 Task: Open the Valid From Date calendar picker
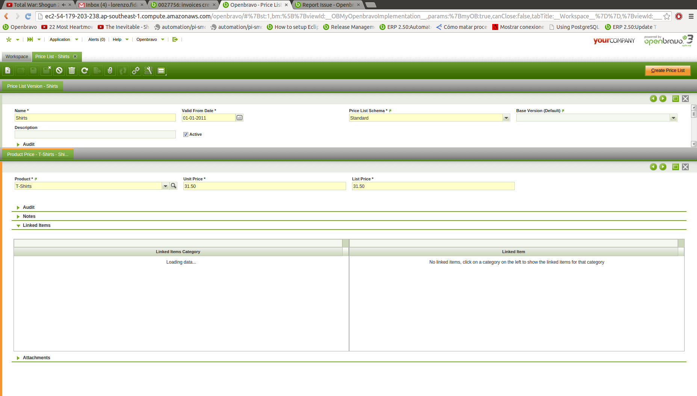(239, 118)
